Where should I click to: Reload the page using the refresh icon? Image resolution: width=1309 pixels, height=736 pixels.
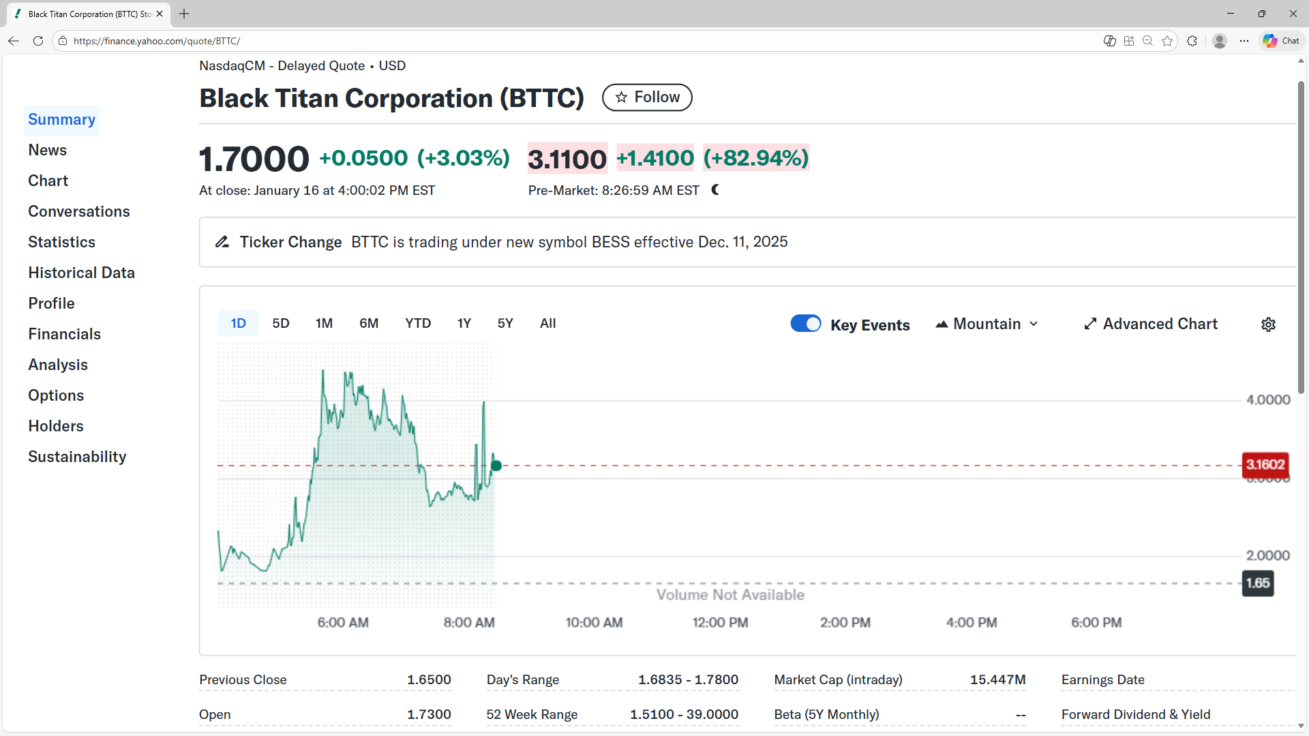point(38,41)
